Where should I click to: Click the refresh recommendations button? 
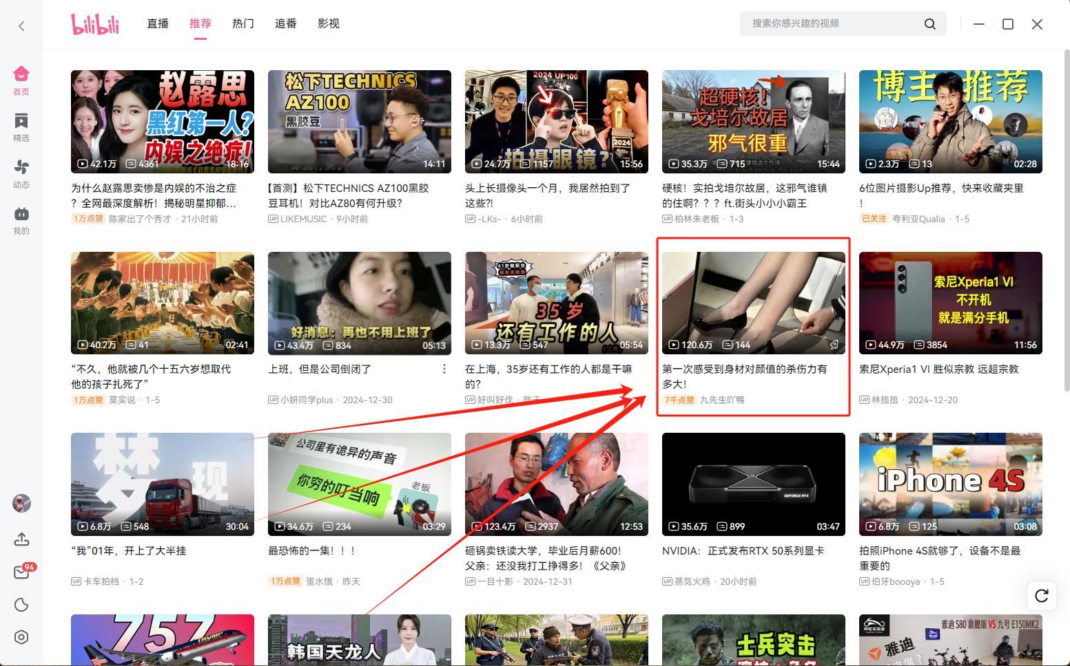click(1042, 595)
